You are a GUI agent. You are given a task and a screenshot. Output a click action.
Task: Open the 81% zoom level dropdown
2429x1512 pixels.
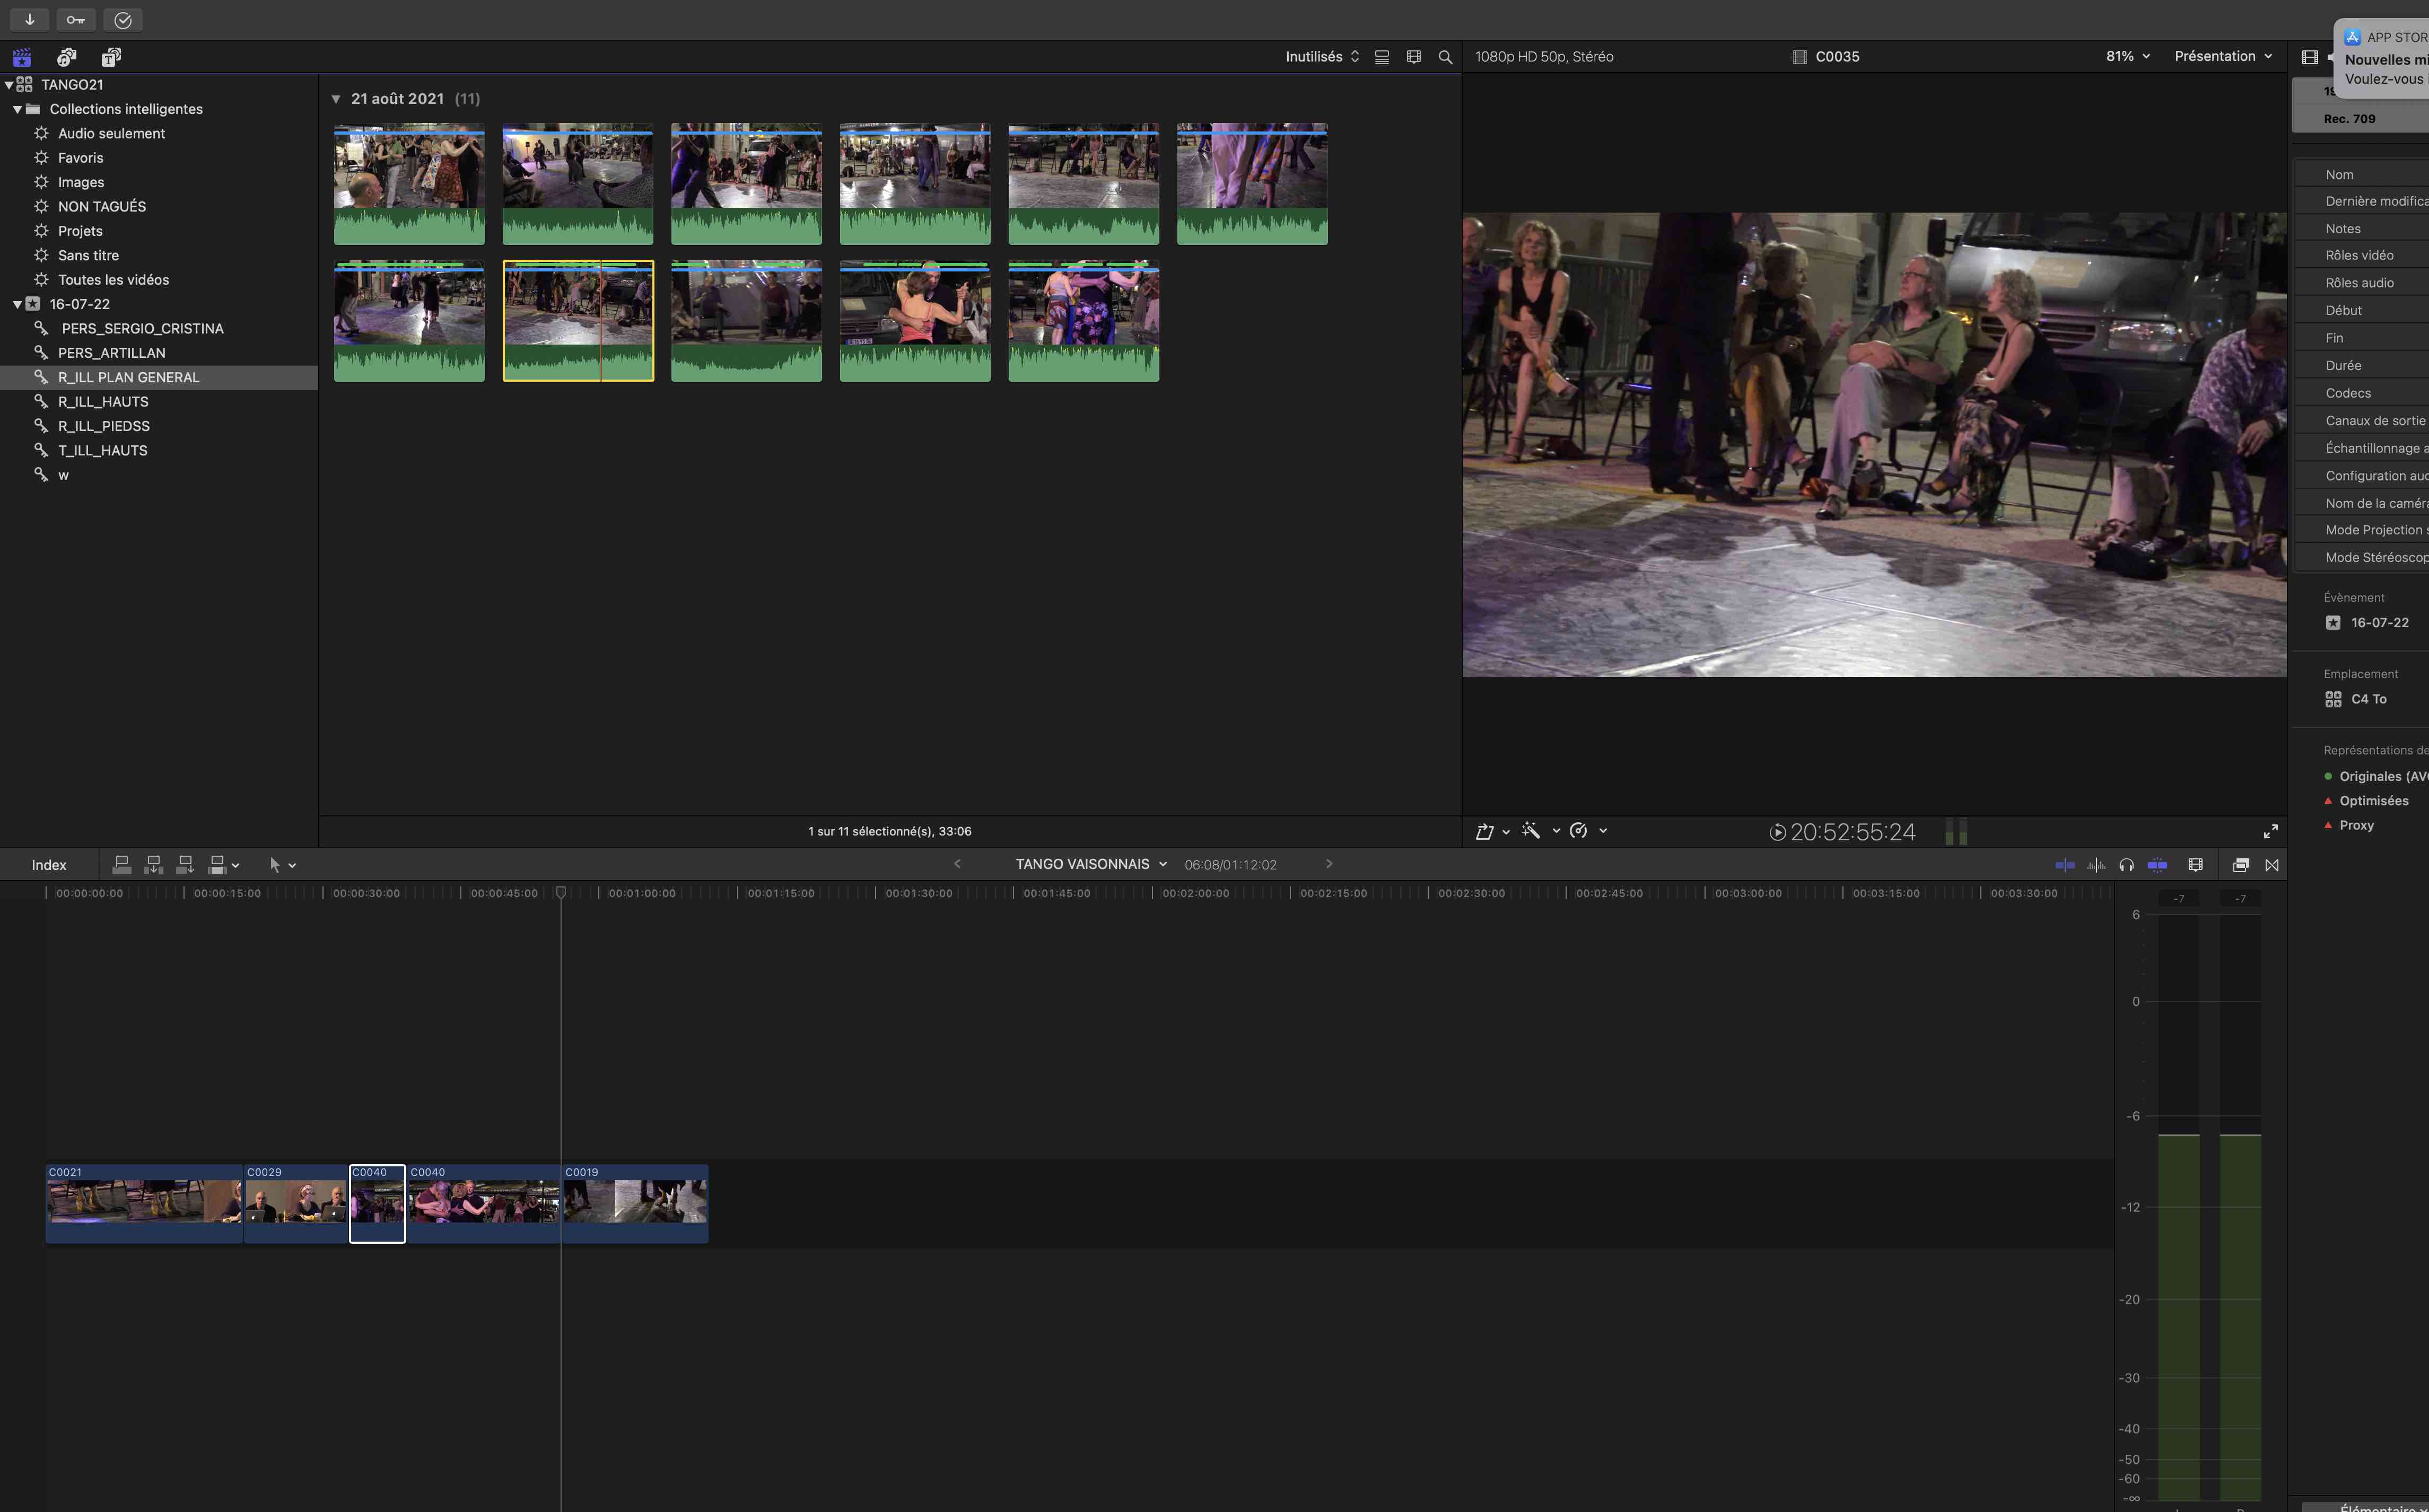click(2127, 56)
